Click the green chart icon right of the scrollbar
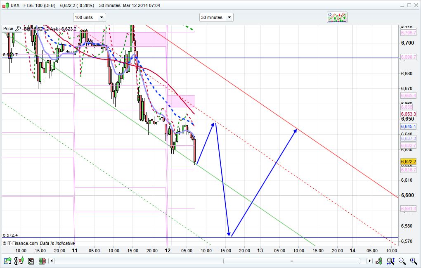Screen dimensions: 421x268 pyautogui.click(x=379, y=261)
